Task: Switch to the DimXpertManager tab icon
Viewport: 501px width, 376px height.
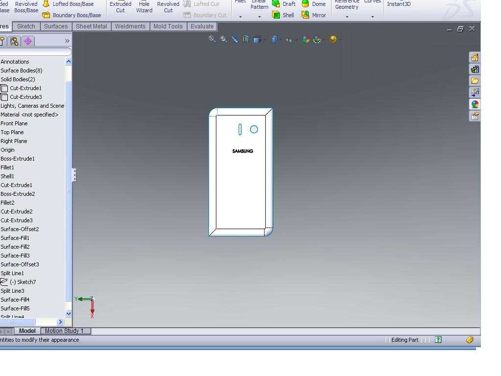Action: [28, 41]
